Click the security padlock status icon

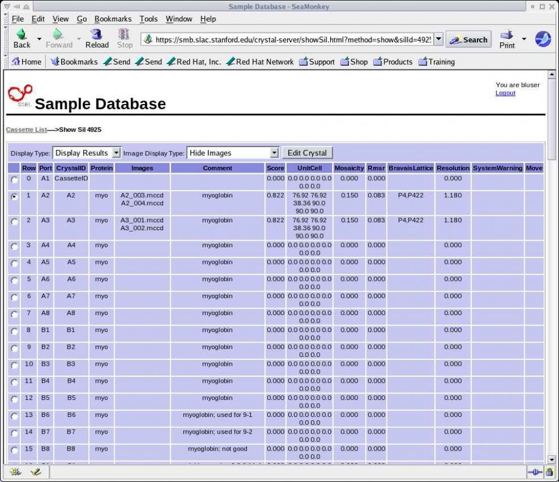(548, 472)
